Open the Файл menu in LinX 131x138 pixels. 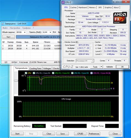pyautogui.click(x=5, y=28)
